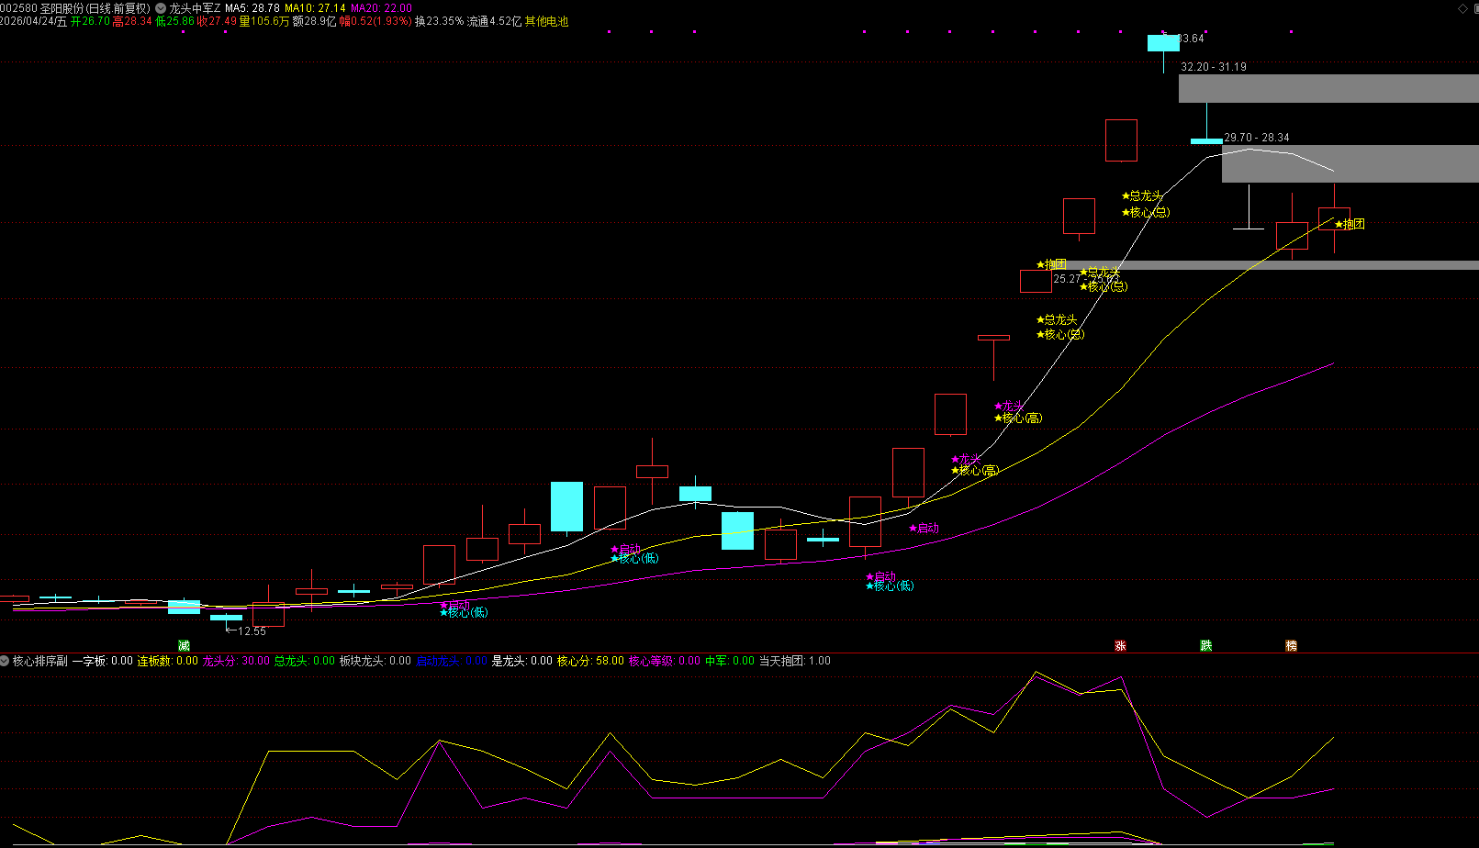Click the 龙头中军Z indicator name
The width and height of the screenshot is (1479, 848).
pyautogui.click(x=195, y=8)
